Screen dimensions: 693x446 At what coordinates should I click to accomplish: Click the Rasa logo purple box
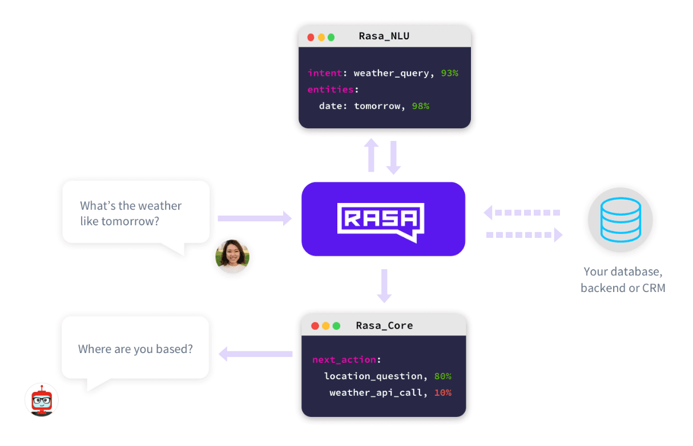pos(383,219)
